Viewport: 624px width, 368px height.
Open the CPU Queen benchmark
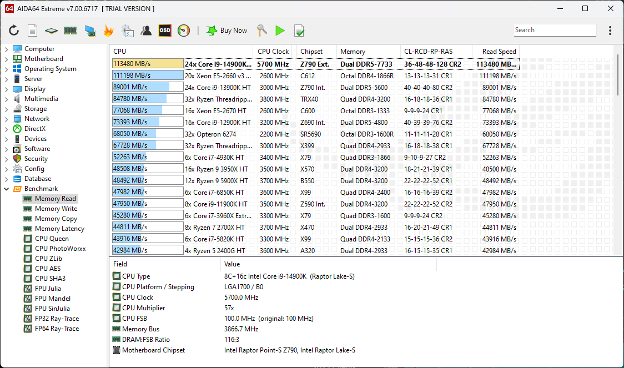(52, 238)
